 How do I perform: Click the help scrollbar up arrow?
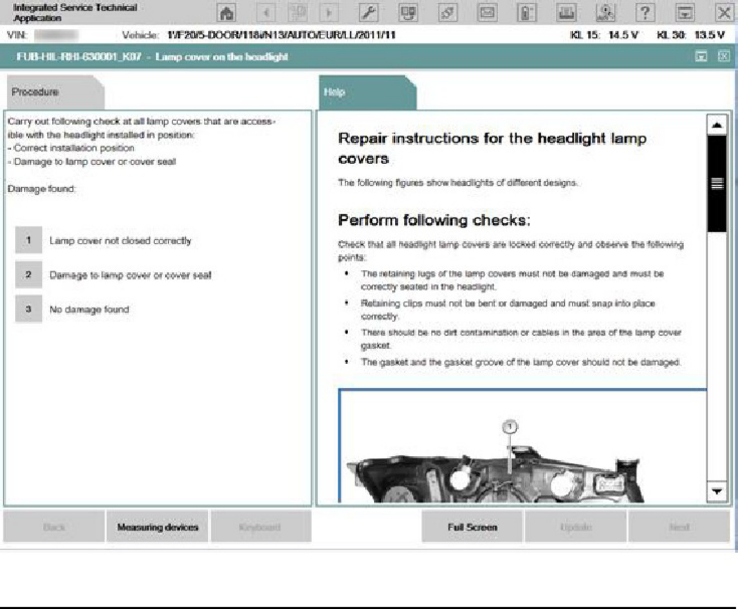(x=717, y=125)
